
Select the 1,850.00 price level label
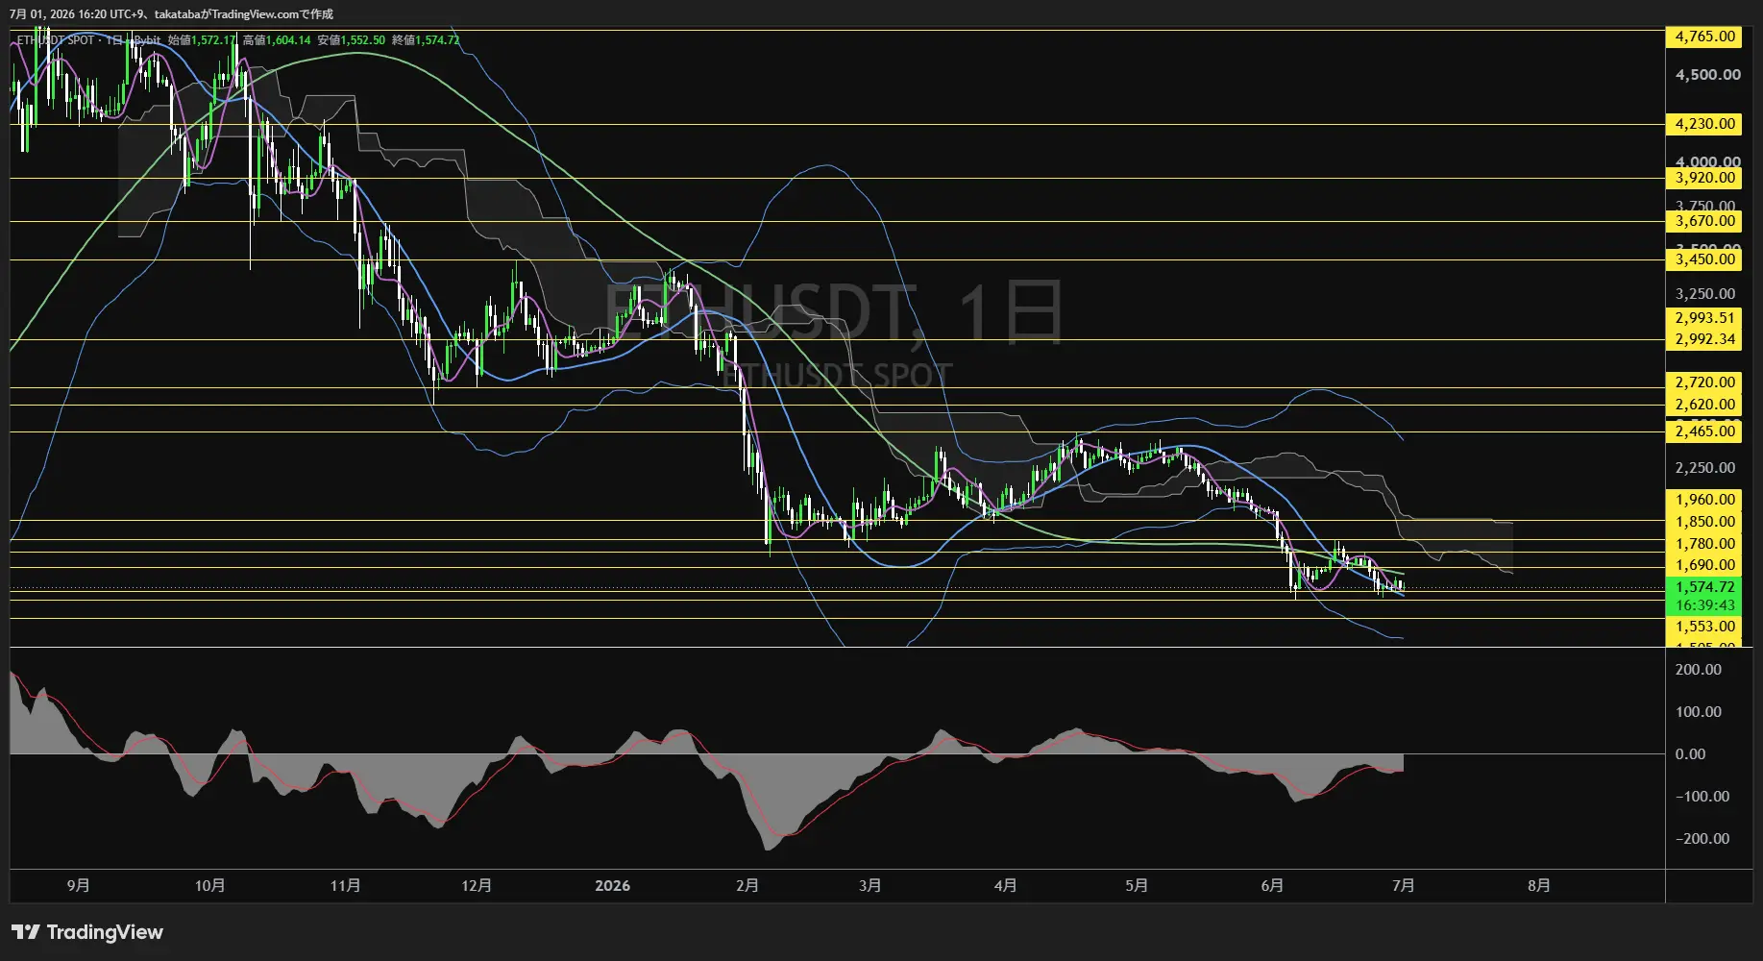coord(1703,522)
